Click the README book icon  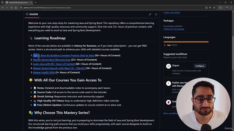point(27,14)
